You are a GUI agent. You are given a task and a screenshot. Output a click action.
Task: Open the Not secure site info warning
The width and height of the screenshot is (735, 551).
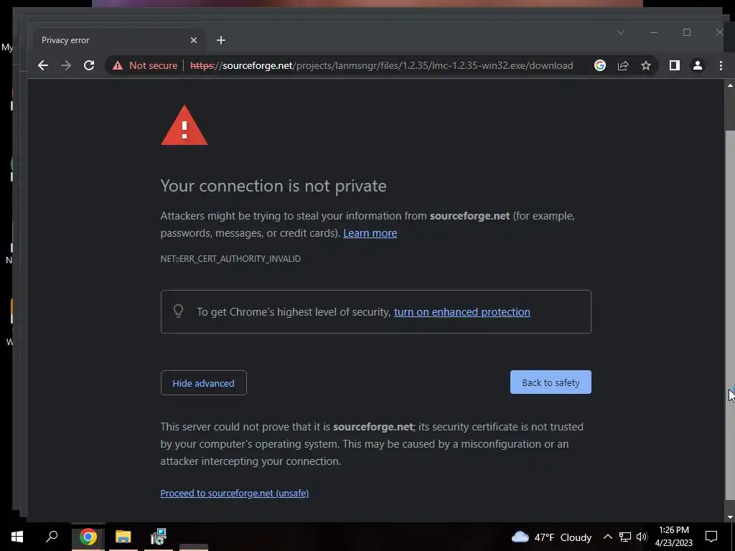click(x=145, y=65)
